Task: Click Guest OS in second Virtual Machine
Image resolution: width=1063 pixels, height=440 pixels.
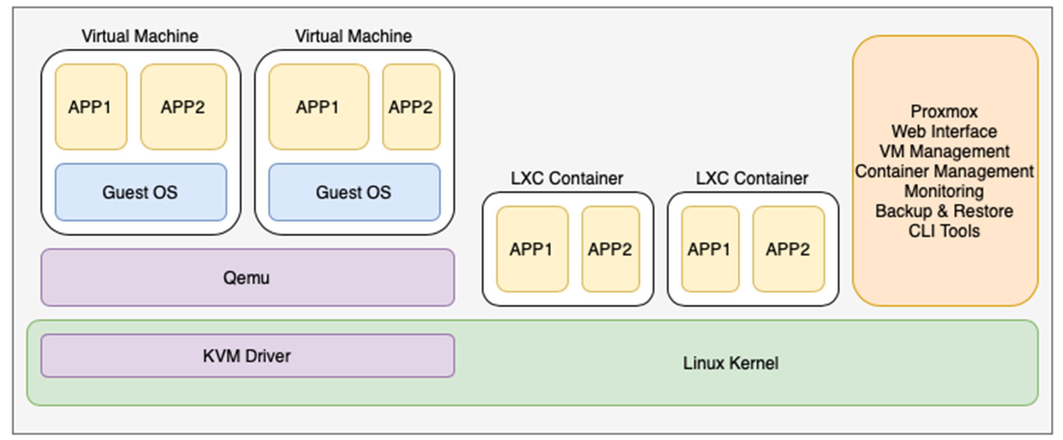Action: (x=354, y=192)
